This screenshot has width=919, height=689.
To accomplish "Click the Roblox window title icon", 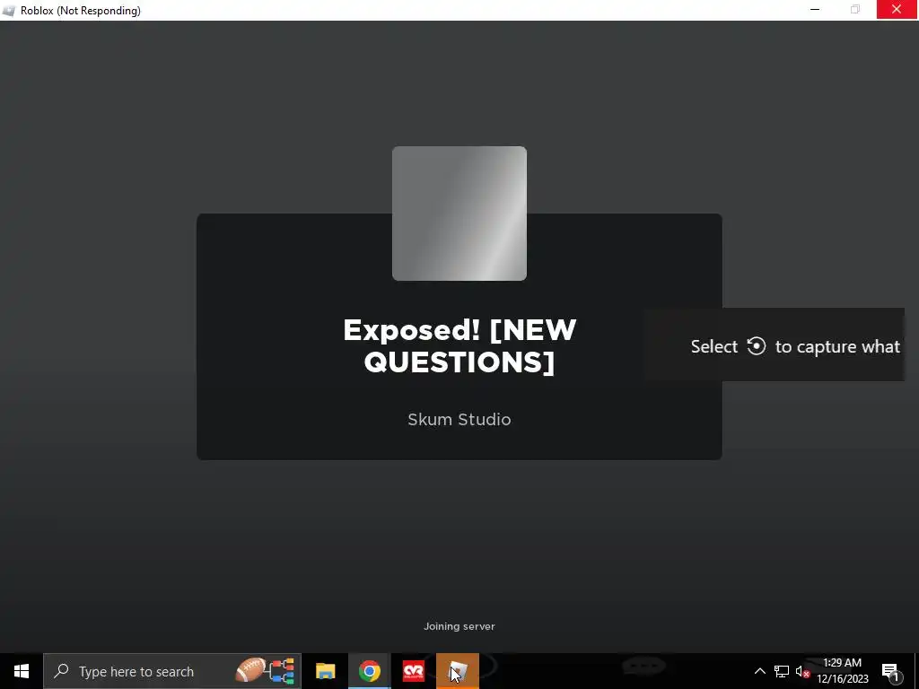I will 9,11.
